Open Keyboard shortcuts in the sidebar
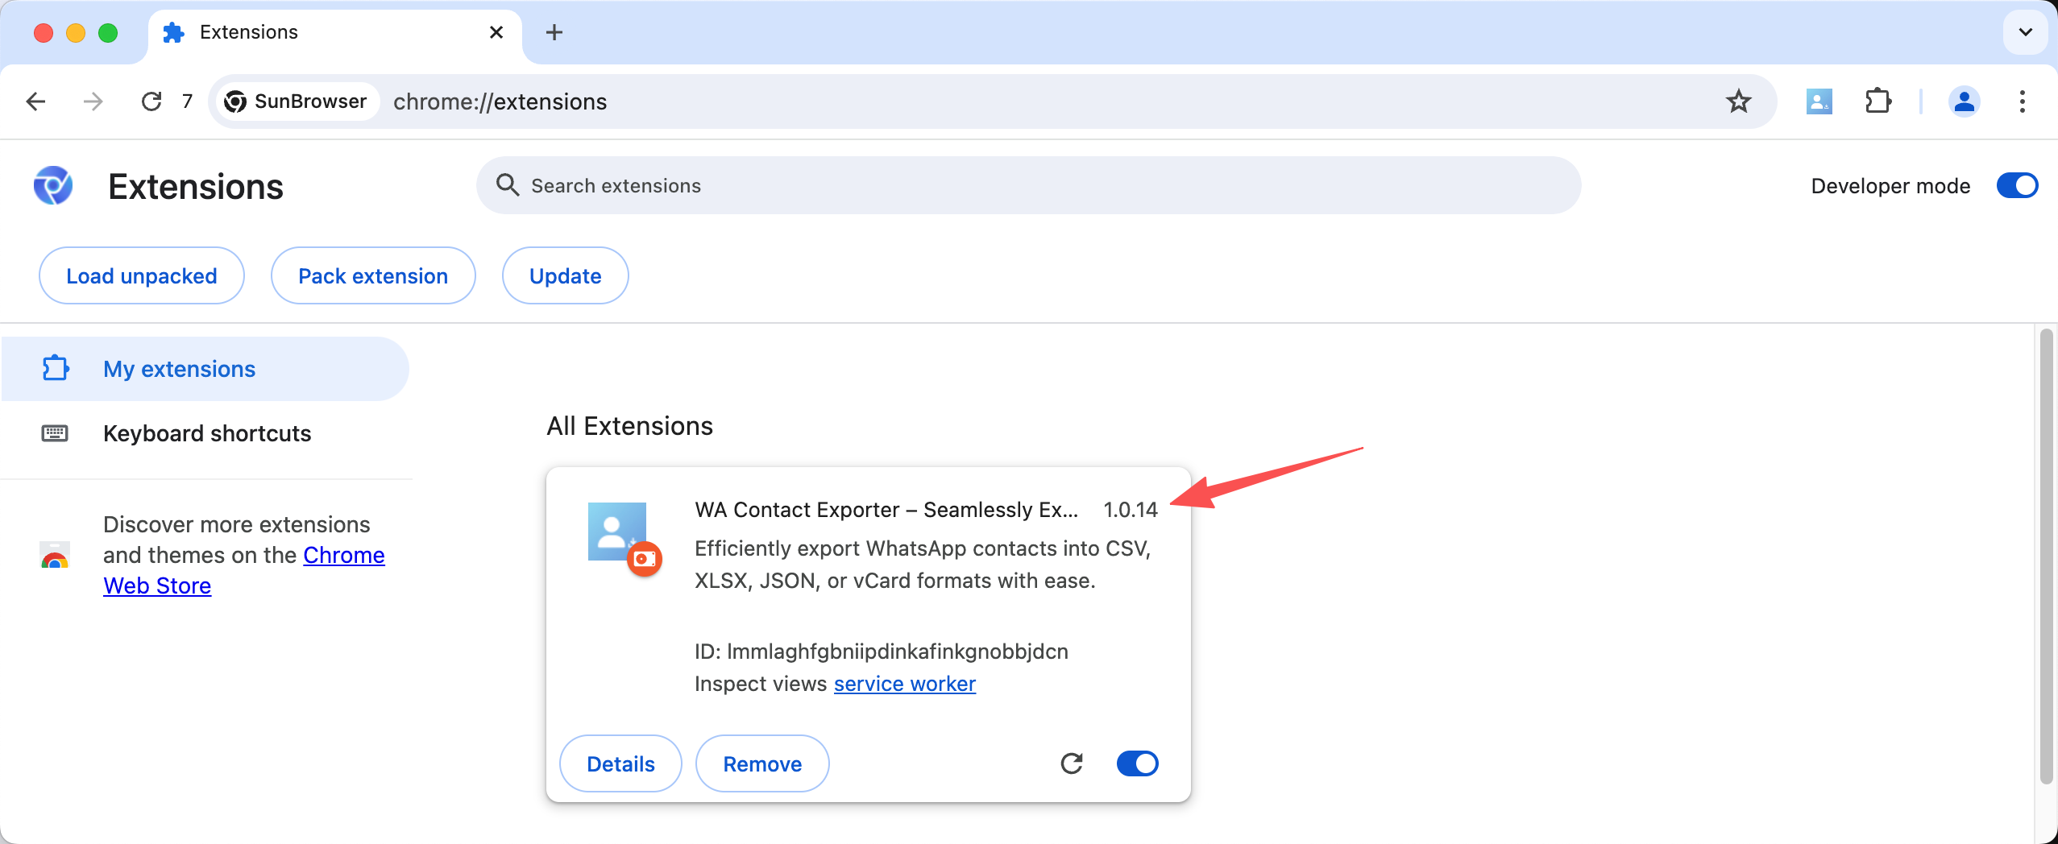The height and width of the screenshot is (844, 2058). click(206, 433)
